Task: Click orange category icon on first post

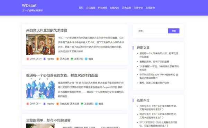Action: (57, 59)
